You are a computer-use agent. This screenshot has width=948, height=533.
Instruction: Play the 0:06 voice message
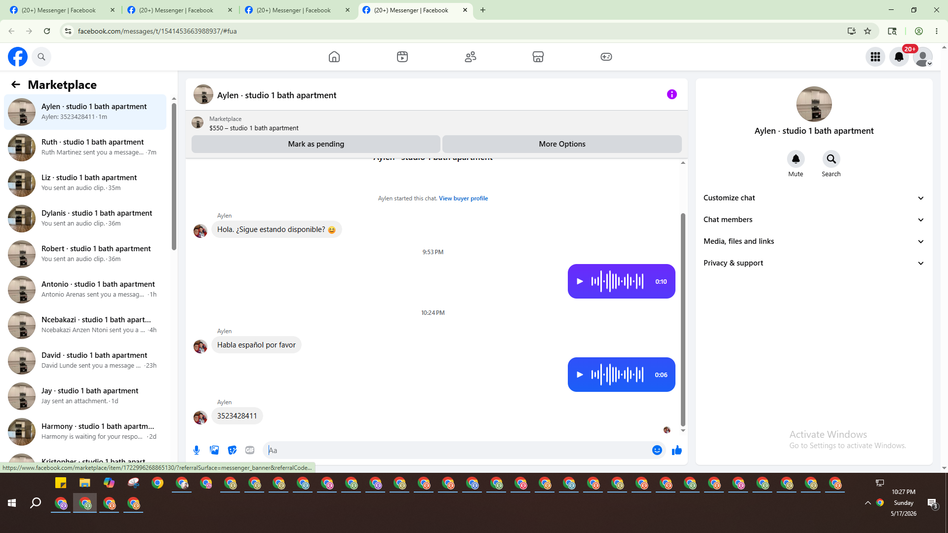point(580,375)
